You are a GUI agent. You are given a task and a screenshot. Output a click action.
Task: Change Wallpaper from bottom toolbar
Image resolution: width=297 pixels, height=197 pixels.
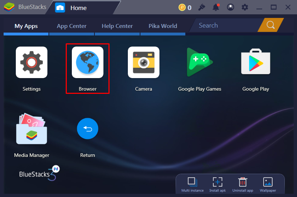click(x=268, y=182)
